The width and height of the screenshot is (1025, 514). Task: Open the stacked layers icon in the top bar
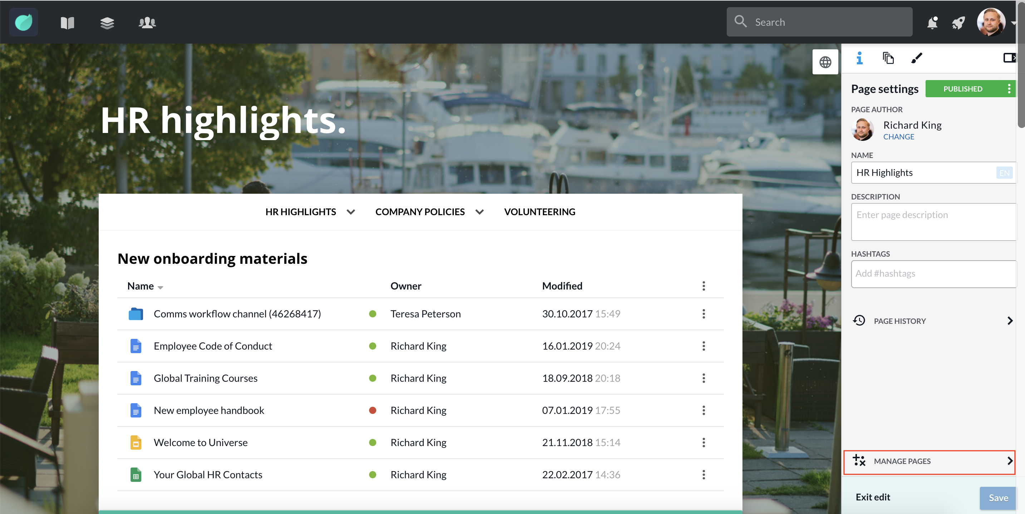coord(107,23)
